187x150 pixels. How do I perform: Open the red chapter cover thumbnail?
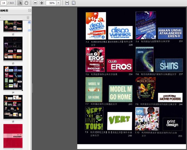pyautogui.click(x=13, y=136)
